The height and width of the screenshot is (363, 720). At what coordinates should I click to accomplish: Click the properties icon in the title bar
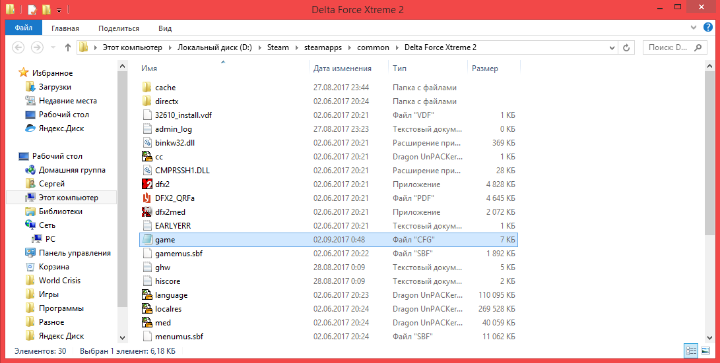32,9
